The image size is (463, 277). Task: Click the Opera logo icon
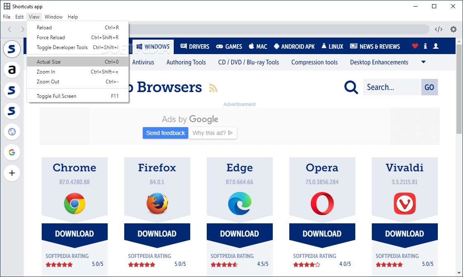pos(322,204)
